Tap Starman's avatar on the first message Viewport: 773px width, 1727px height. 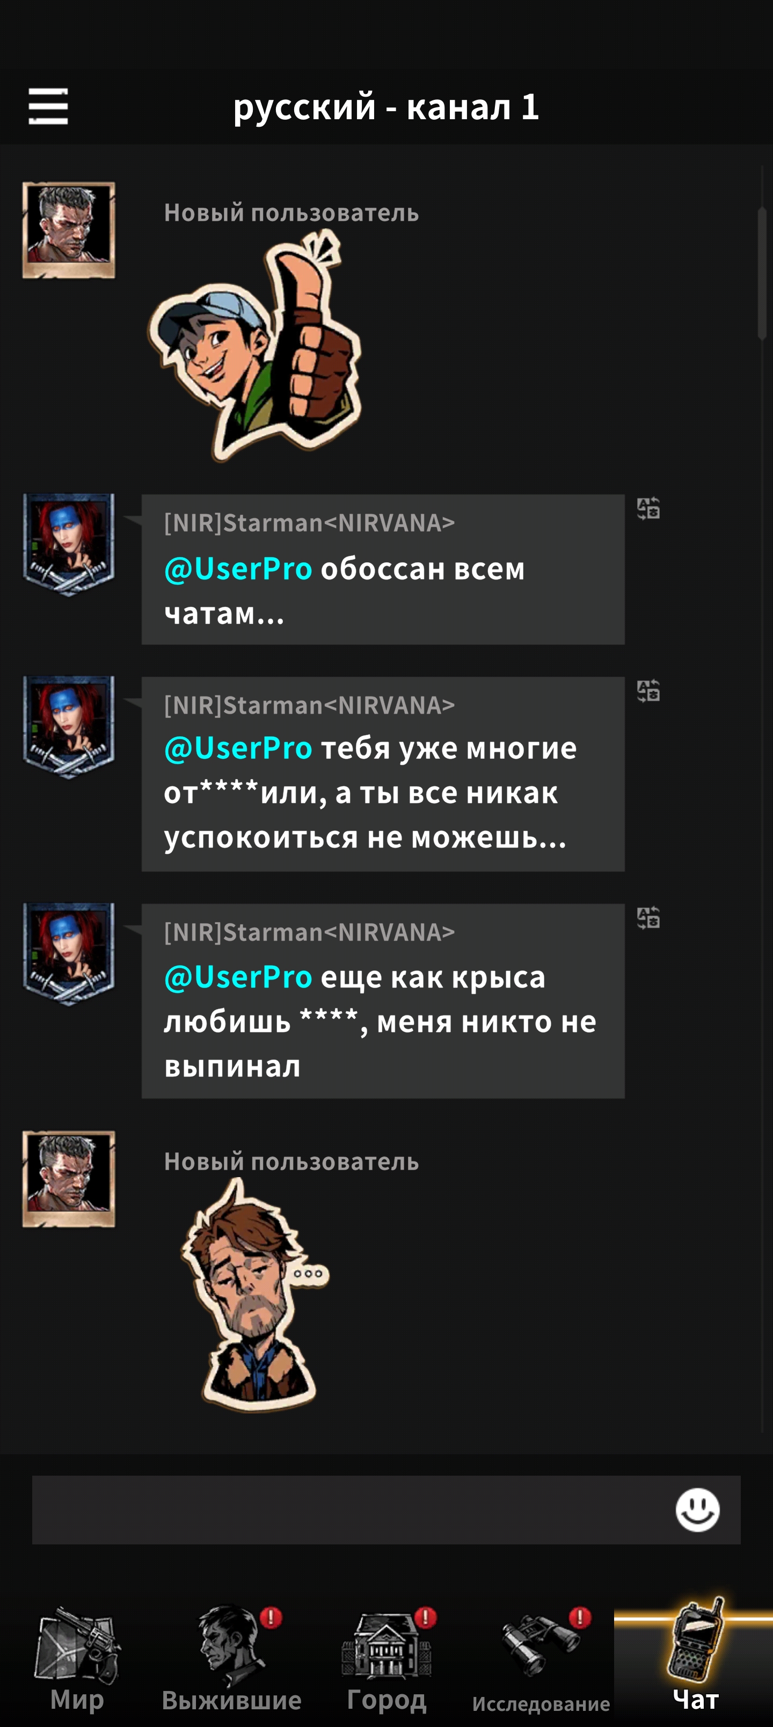(68, 545)
